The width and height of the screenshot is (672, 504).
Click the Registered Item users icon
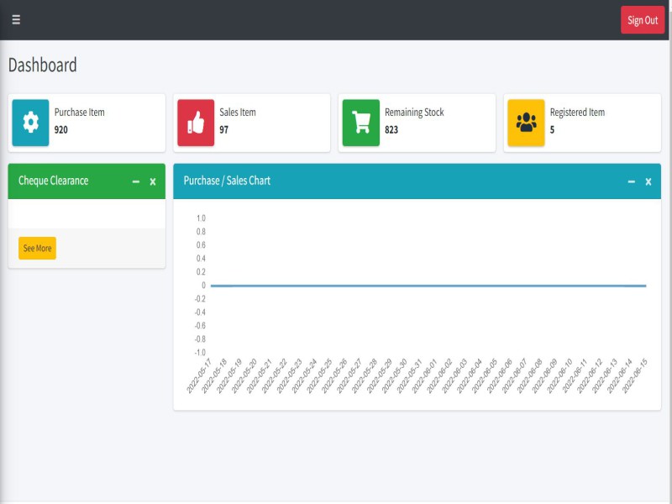(526, 123)
